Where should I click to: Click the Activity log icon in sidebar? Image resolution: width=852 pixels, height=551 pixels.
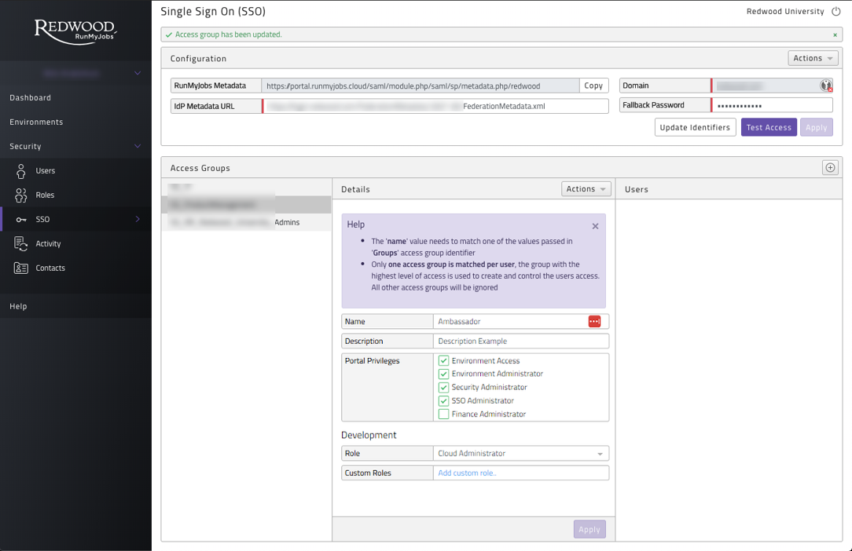point(20,244)
